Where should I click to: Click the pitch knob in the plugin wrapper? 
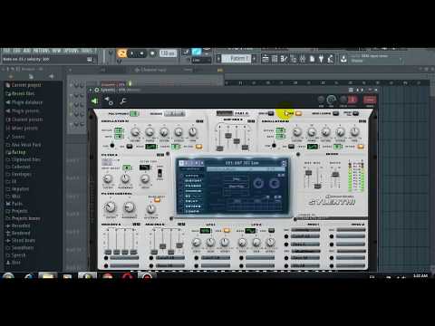343,100
